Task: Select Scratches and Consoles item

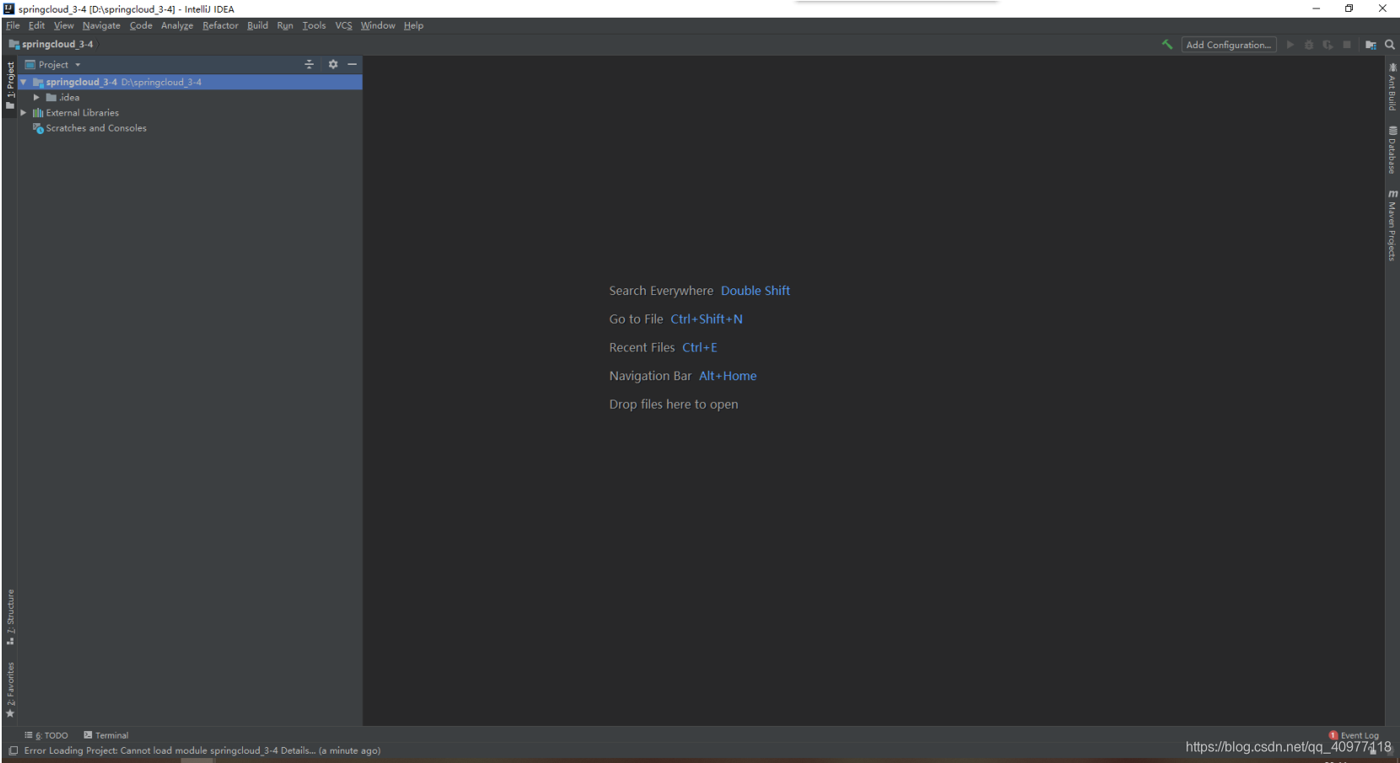Action: (x=89, y=128)
